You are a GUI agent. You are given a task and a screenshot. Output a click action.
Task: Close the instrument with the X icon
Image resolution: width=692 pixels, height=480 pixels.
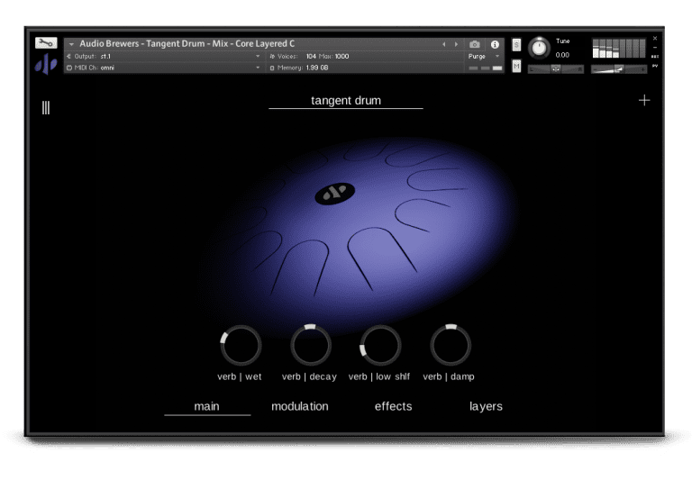pyautogui.click(x=655, y=39)
